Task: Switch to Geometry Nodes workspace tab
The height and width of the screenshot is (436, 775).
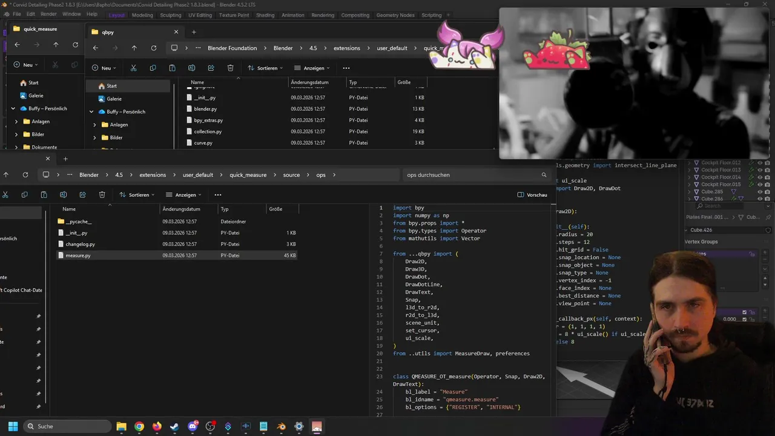Action: (x=395, y=15)
